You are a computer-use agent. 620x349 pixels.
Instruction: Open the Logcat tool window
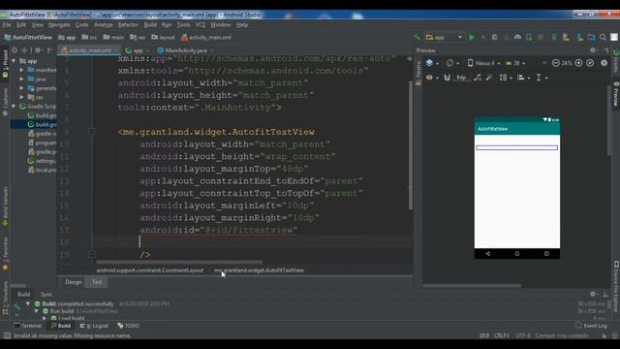point(95,326)
